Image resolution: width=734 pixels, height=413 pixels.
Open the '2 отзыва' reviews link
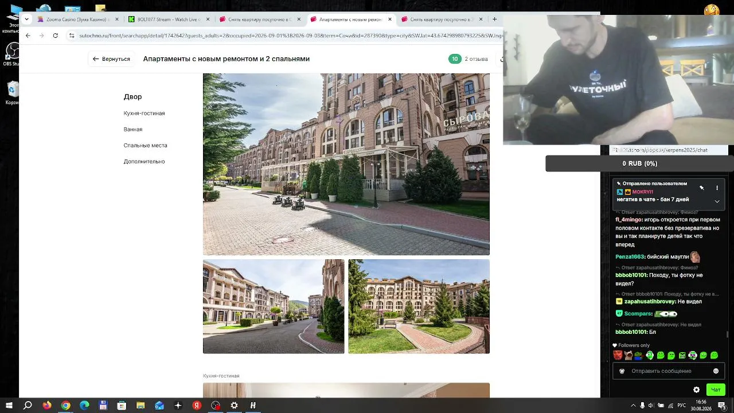click(476, 59)
